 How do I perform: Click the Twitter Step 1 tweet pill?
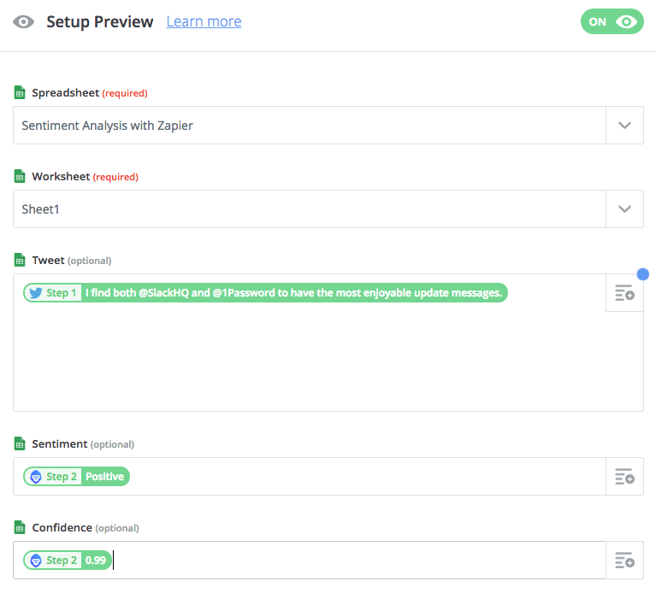click(x=265, y=293)
